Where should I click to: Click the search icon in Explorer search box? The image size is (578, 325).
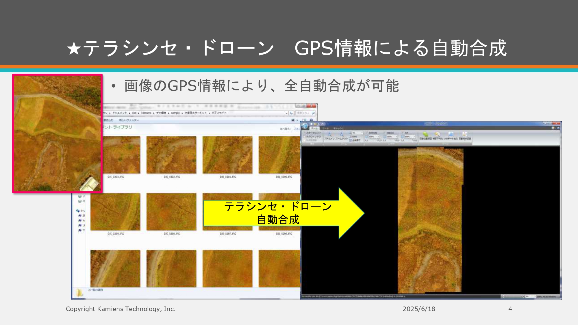point(313,113)
